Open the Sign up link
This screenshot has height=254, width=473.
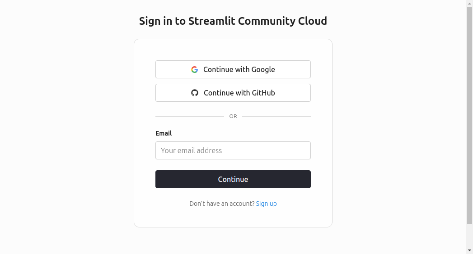point(266,204)
